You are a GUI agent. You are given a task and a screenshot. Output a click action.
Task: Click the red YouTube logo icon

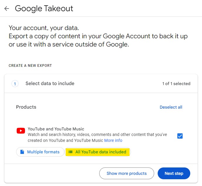pos(21,131)
